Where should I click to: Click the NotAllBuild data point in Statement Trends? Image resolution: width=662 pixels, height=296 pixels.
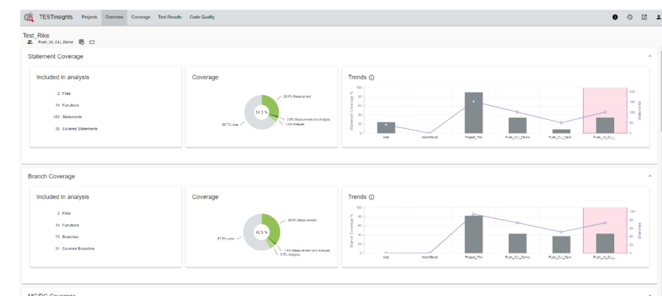[430, 133]
